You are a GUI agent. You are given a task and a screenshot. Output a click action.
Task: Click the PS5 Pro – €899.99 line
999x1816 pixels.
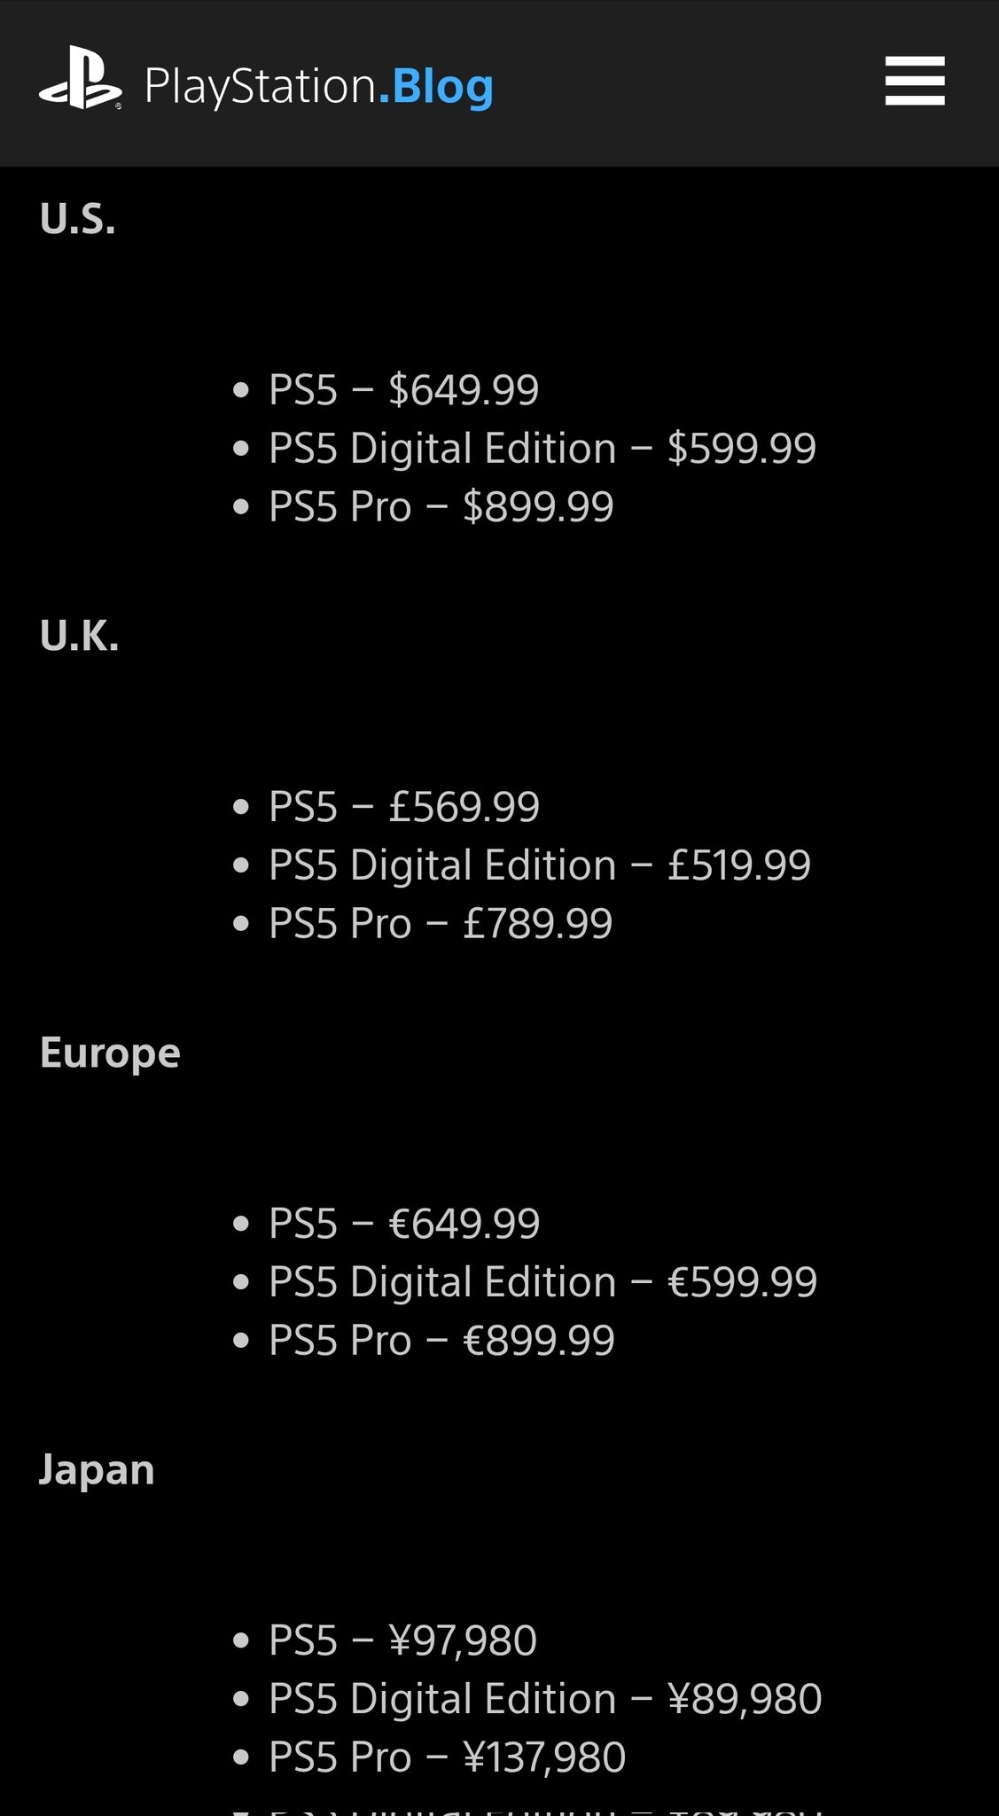[x=441, y=1340]
